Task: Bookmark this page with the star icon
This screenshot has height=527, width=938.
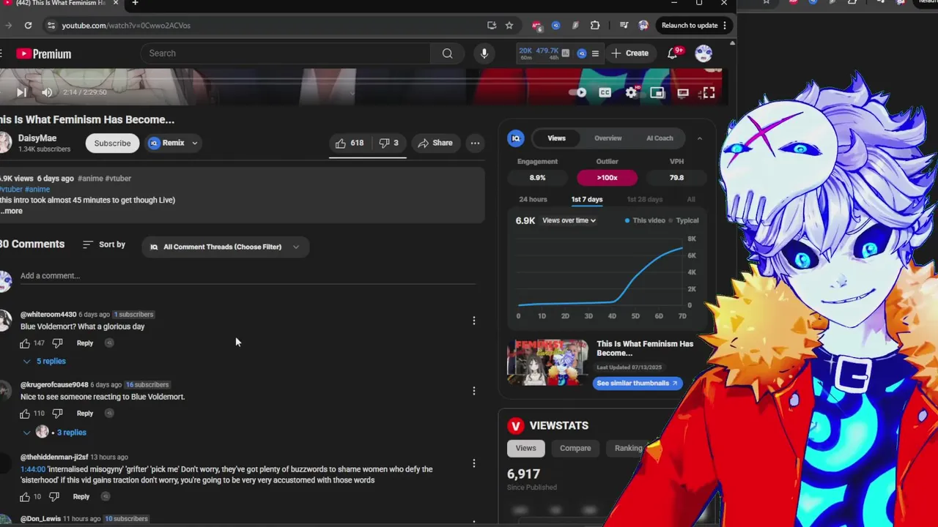Action: [x=509, y=25]
